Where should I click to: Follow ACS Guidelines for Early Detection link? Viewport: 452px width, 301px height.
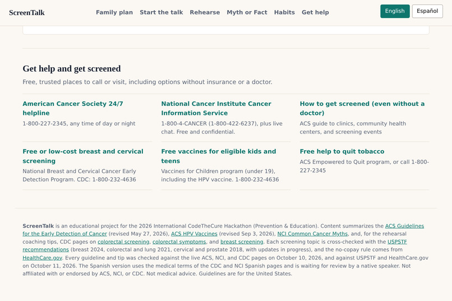click(x=404, y=226)
